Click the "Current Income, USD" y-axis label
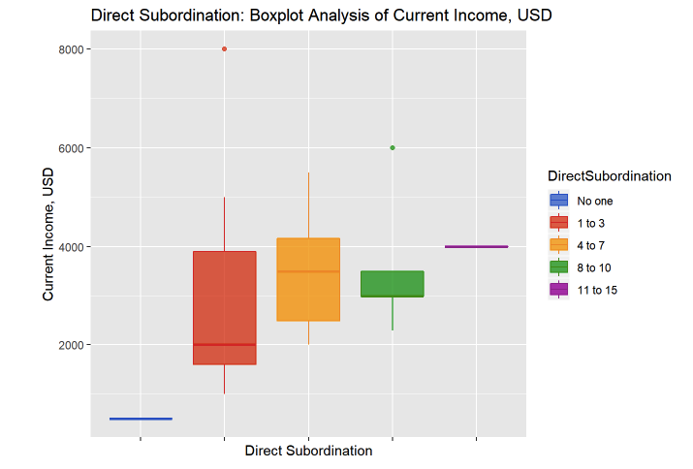This screenshot has width=693, height=469. (x=48, y=234)
